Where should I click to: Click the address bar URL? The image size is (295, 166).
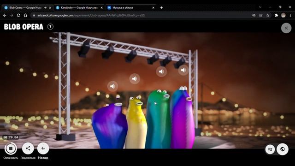tap(91, 15)
